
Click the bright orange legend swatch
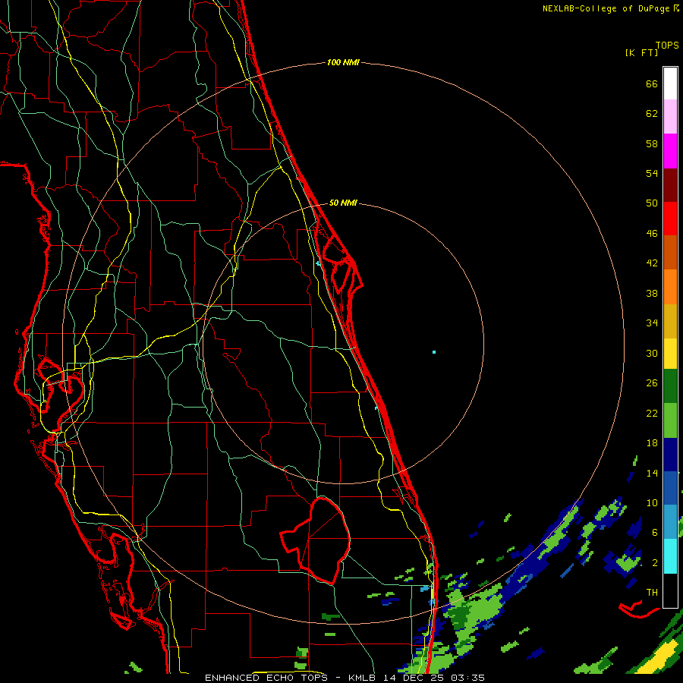670,287
